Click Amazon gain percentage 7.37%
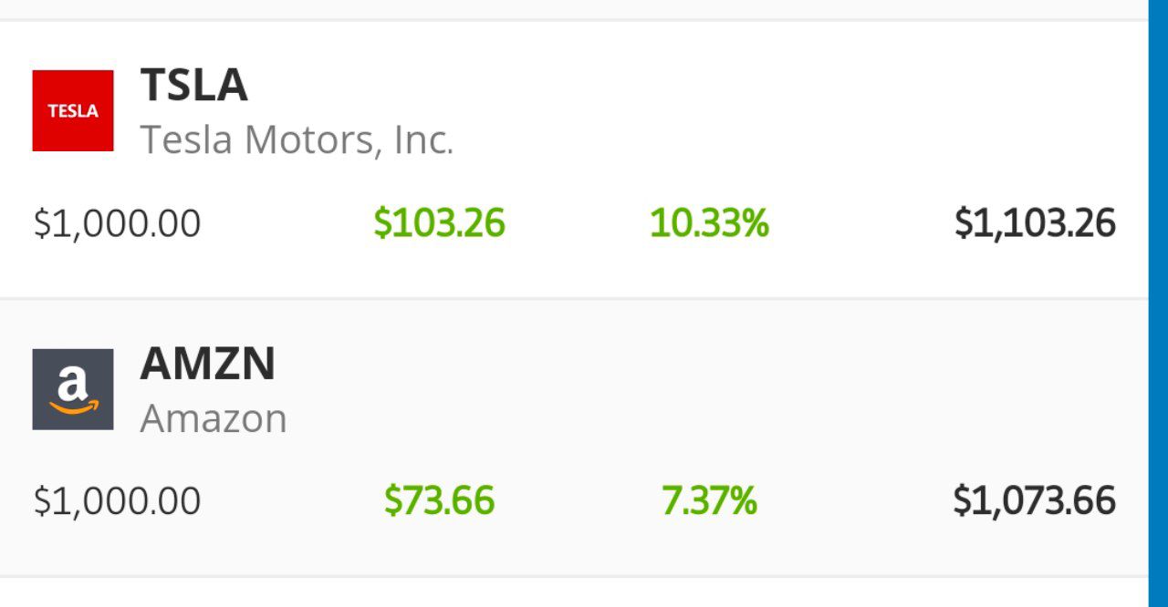 pos(709,501)
